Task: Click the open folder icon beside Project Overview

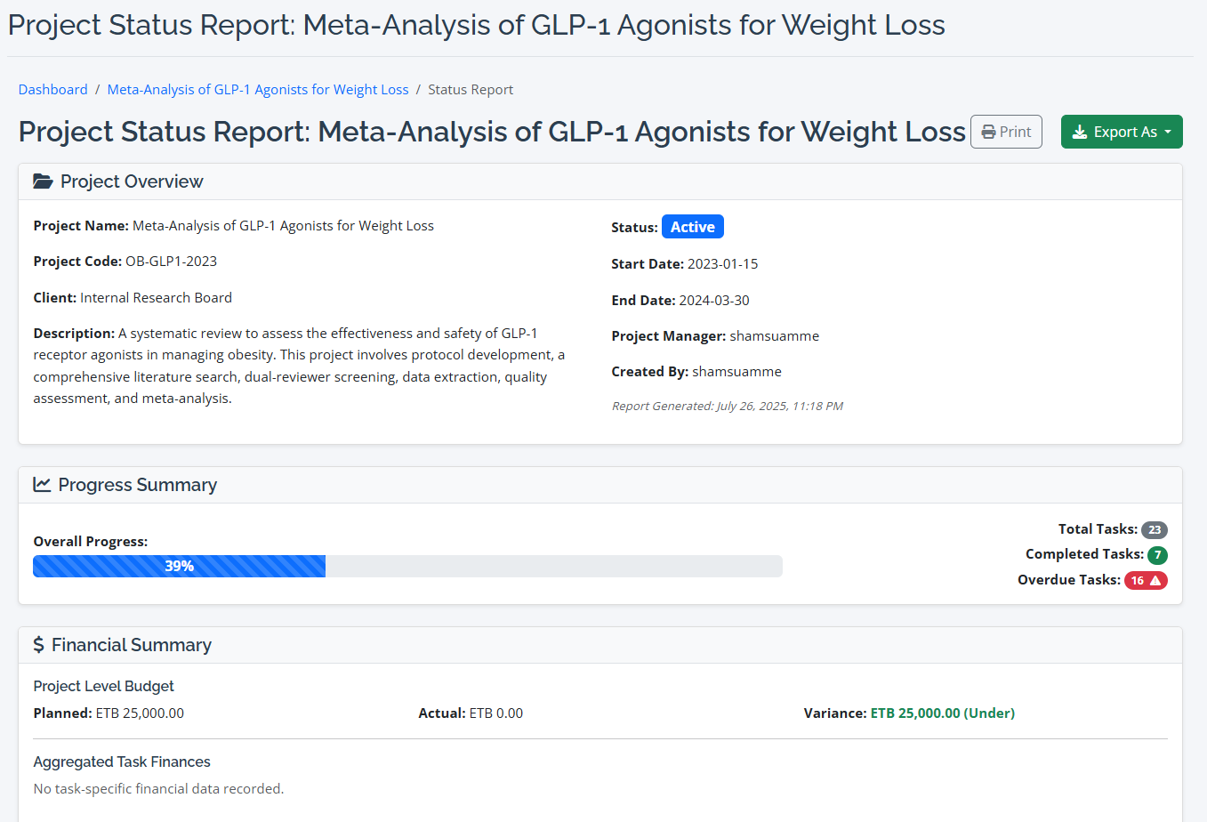Action: tap(43, 181)
